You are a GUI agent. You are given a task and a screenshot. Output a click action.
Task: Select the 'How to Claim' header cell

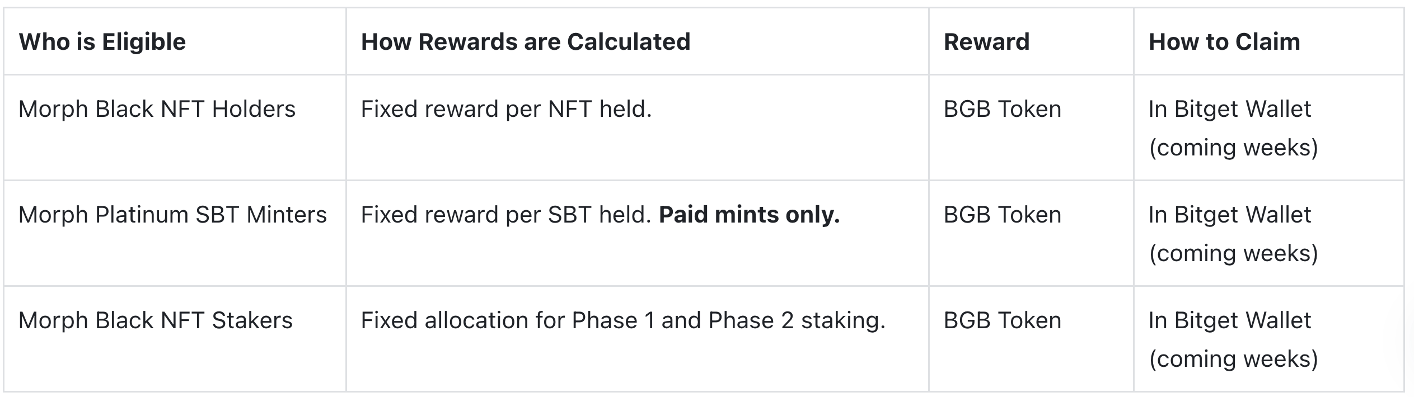(x=1224, y=42)
